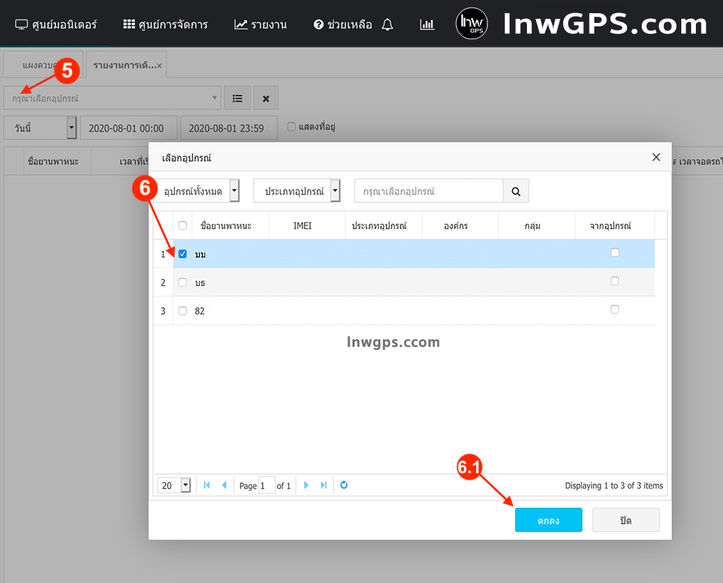Viewport: 723px width, 583px height.
Task: Click the refresh icon in pagination bar
Action: pos(344,485)
